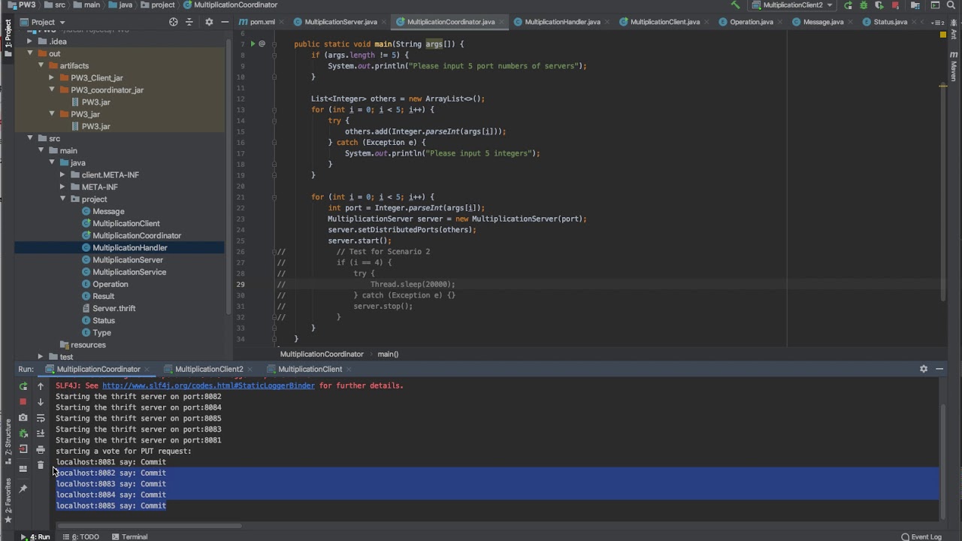Image resolution: width=962 pixels, height=541 pixels.
Task: Stop the running process in the top toolbar
Action: point(896,5)
